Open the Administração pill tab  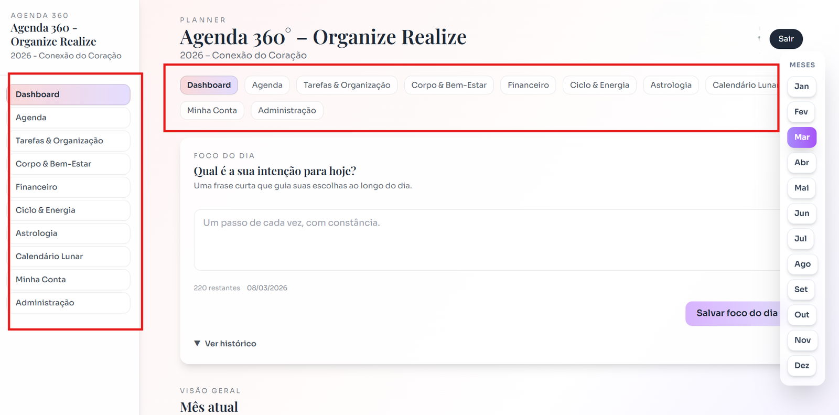pyautogui.click(x=287, y=110)
